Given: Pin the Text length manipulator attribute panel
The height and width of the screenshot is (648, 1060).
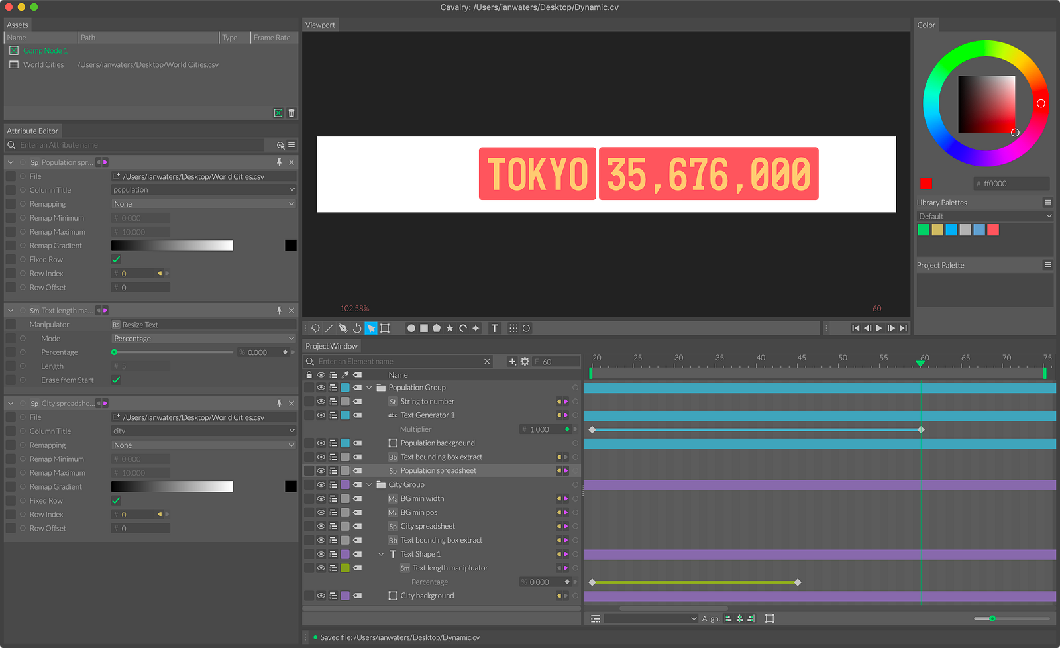Looking at the screenshot, I should [x=279, y=310].
